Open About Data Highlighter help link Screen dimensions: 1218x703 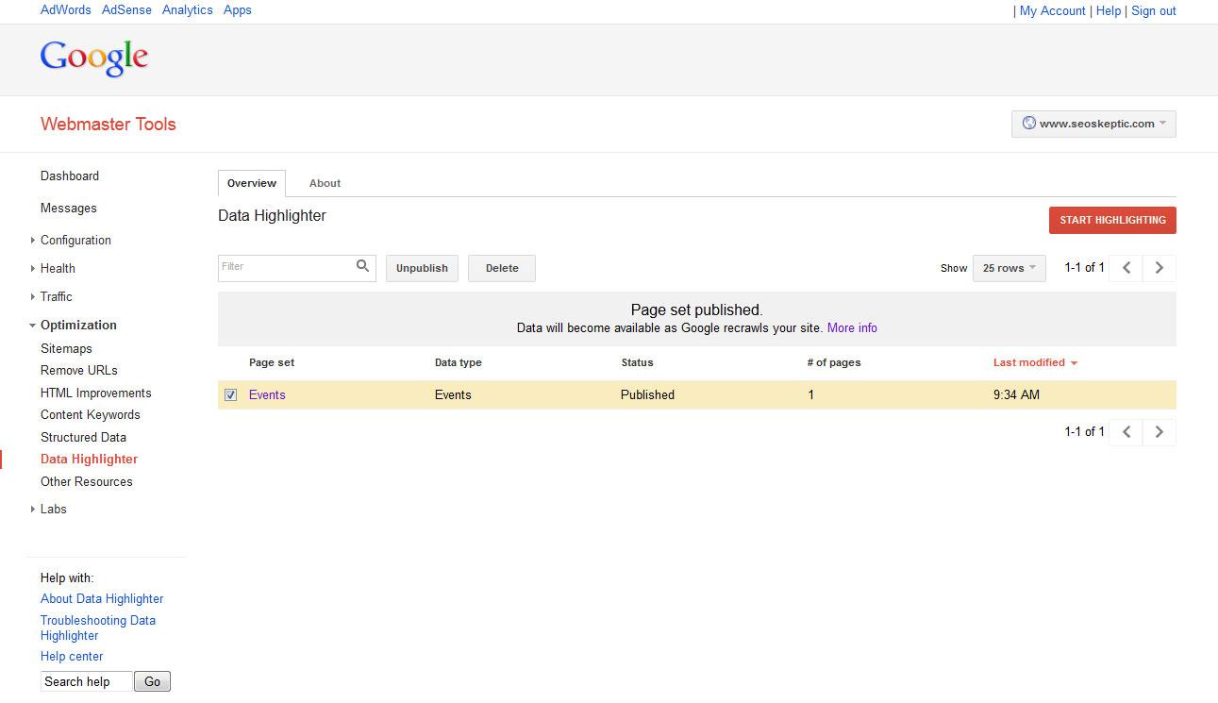(x=102, y=599)
